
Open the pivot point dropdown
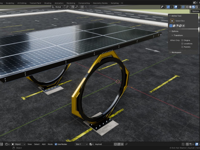click(x=68, y=7)
